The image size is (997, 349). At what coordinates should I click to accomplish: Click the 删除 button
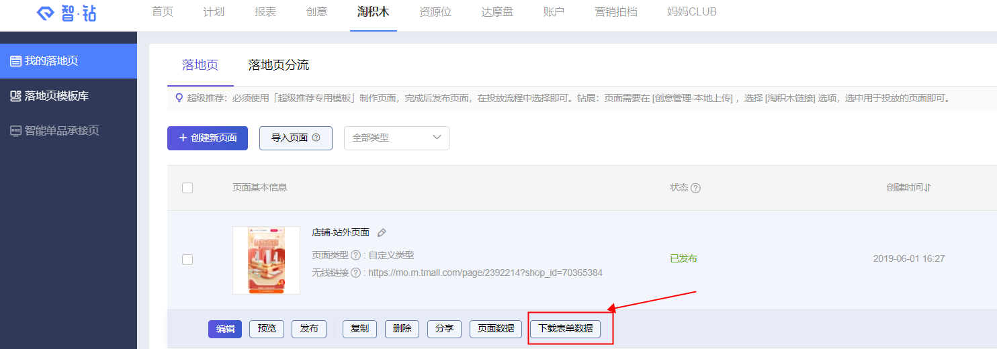pos(402,329)
